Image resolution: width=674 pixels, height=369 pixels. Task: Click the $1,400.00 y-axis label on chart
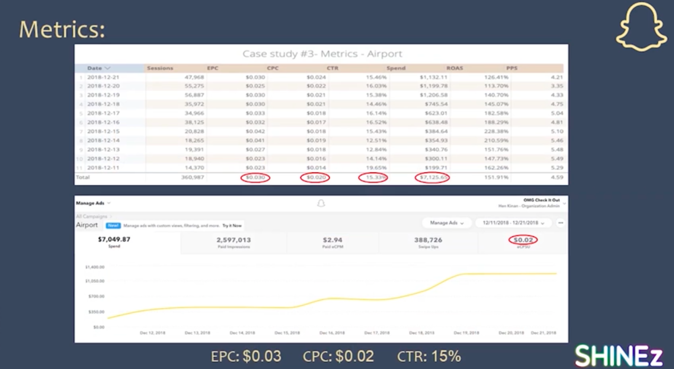(95, 267)
